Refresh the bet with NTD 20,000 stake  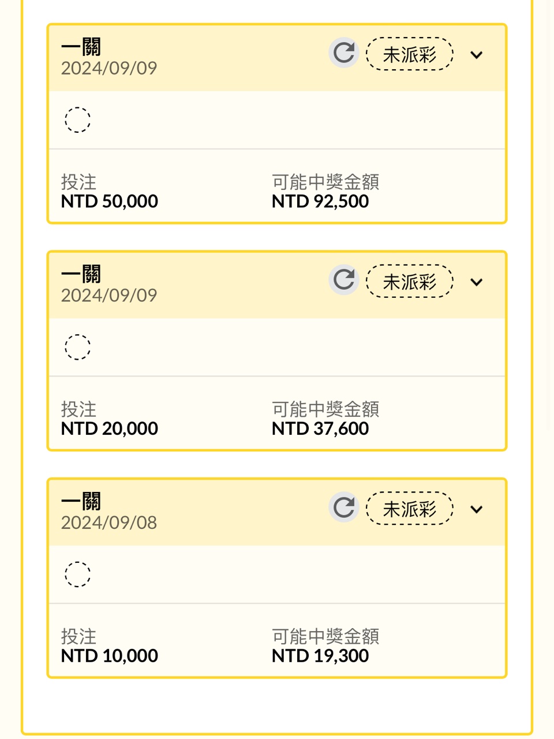(x=344, y=280)
